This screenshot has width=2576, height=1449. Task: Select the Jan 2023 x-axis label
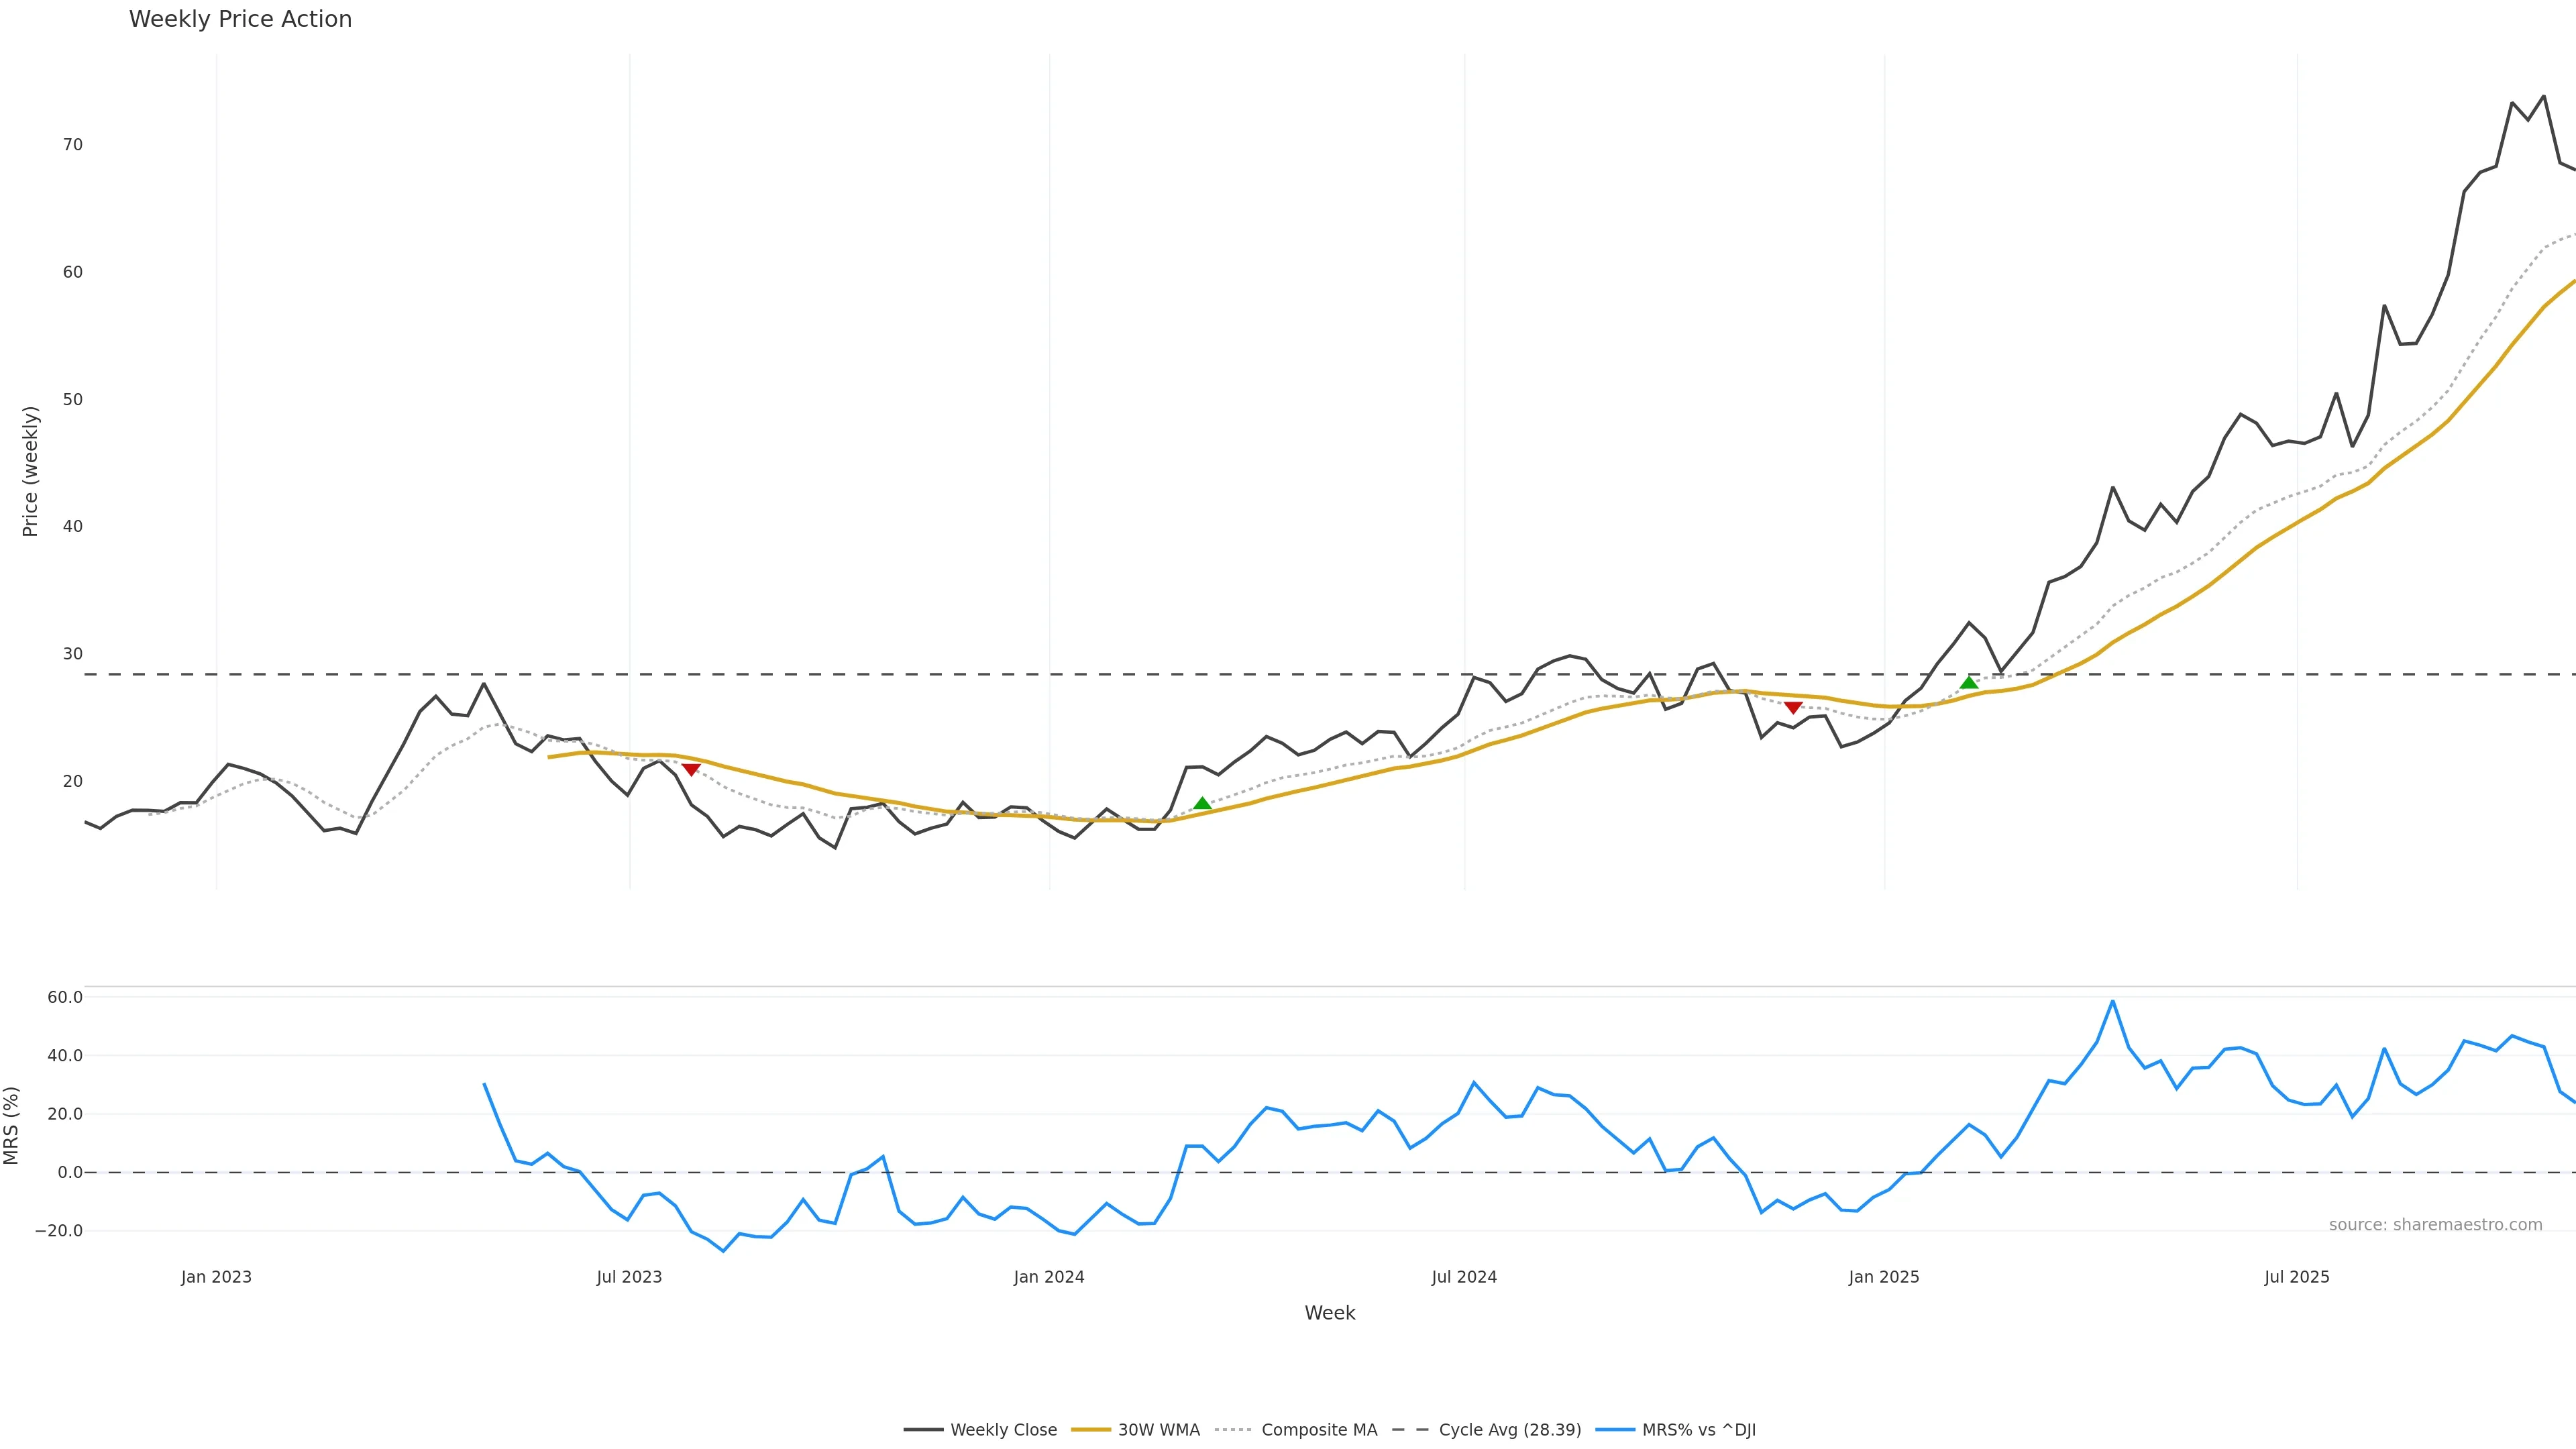pyautogui.click(x=216, y=1277)
